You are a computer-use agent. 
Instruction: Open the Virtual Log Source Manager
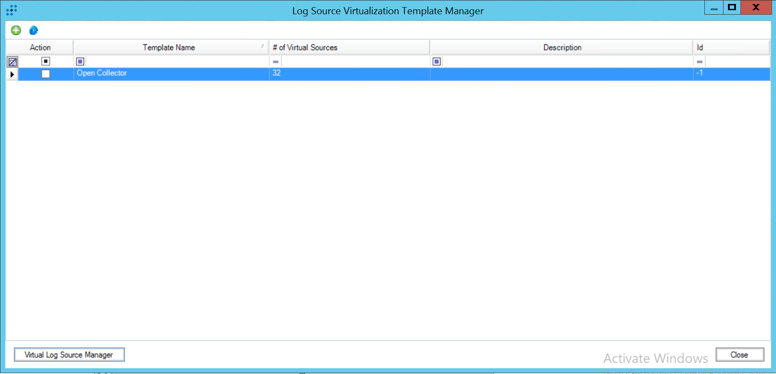pos(69,354)
